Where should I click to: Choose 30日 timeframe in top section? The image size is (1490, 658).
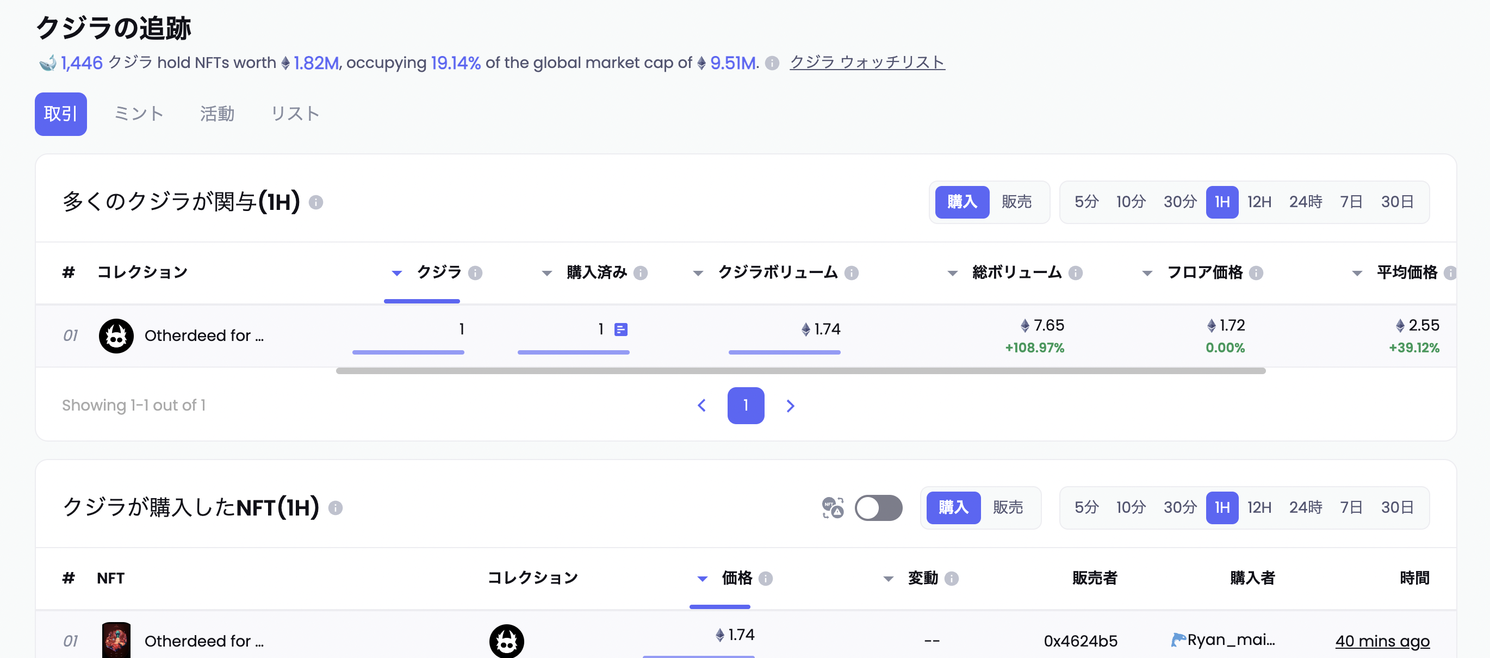(x=1397, y=202)
